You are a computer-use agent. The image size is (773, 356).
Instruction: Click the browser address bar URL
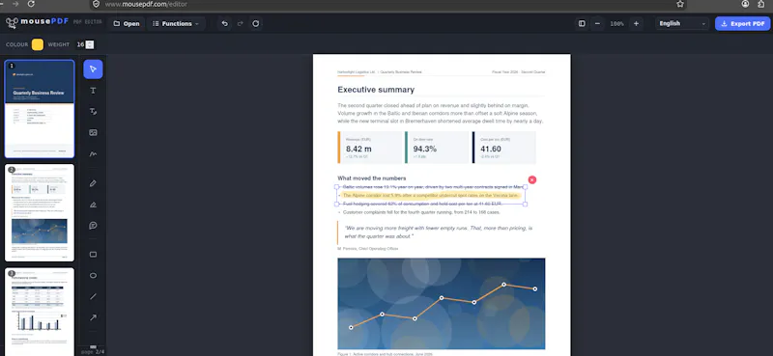(x=146, y=4)
